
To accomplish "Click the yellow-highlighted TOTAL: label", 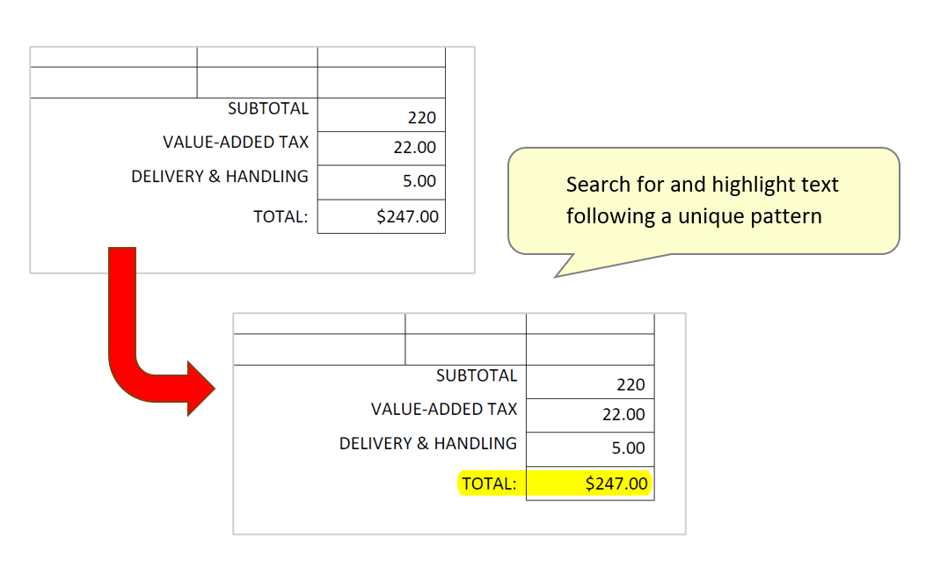I will point(490,484).
